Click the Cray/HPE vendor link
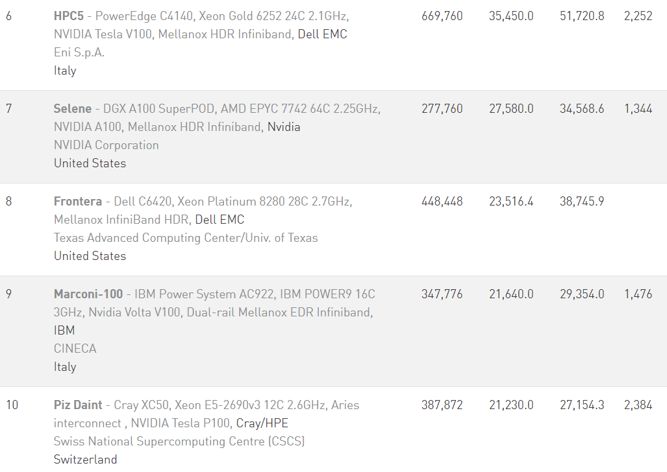 (x=262, y=423)
